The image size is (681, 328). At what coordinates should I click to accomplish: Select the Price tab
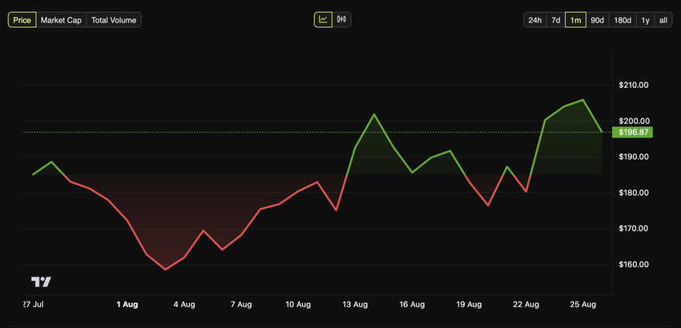tap(22, 20)
